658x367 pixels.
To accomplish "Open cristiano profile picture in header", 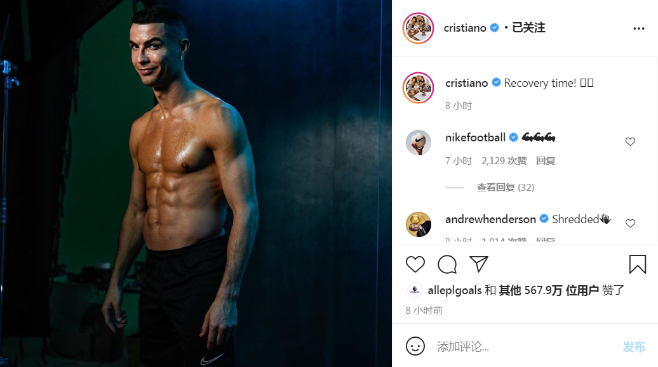I will pos(419,28).
